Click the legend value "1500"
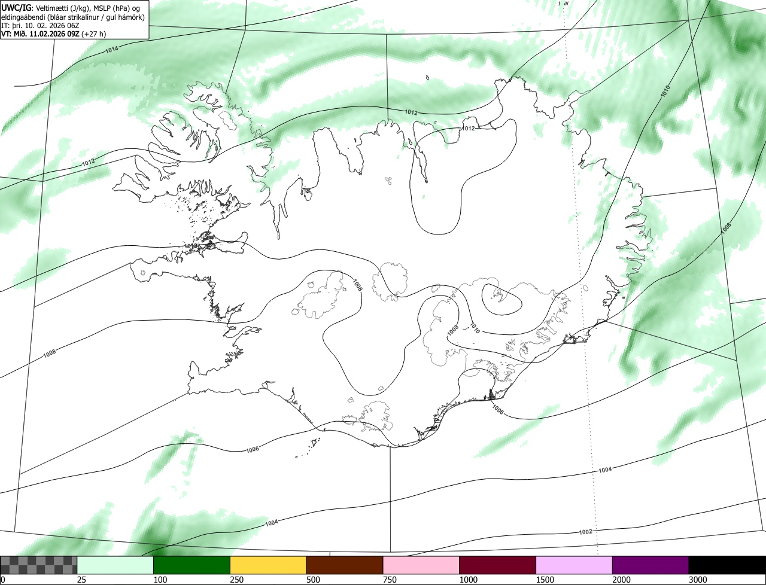The height and width of the screenshot is (585, 766). point(544,579)
